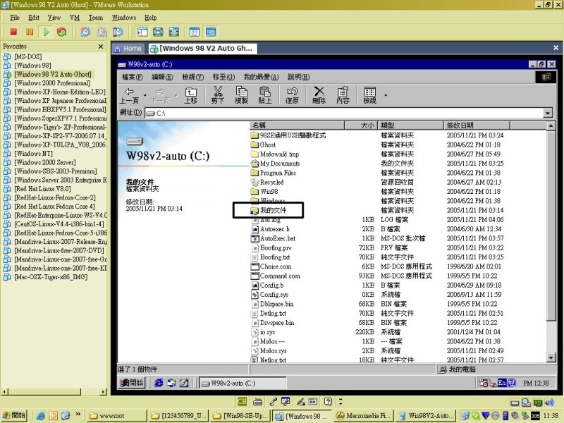Sort by clicking the 名稱 column header
564x423 pixels.
click(297, 125)
